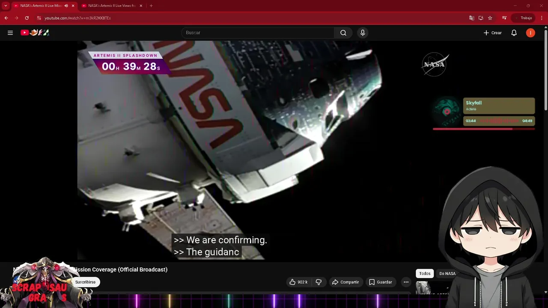Select the Todos filter chip

[x=425, y=273]
